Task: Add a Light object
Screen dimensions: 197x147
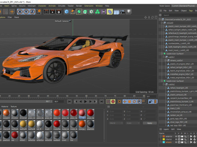Action: tap(129, 12)
